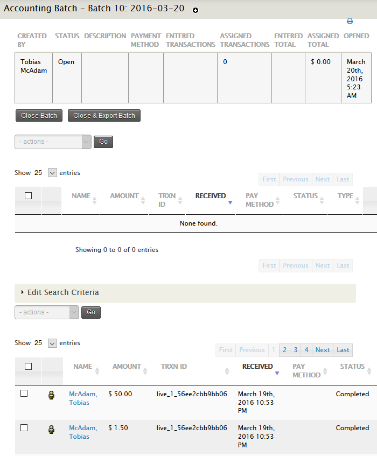
Task: Sort by the AMOUNT column sort icon
Action: click(144, 370)
